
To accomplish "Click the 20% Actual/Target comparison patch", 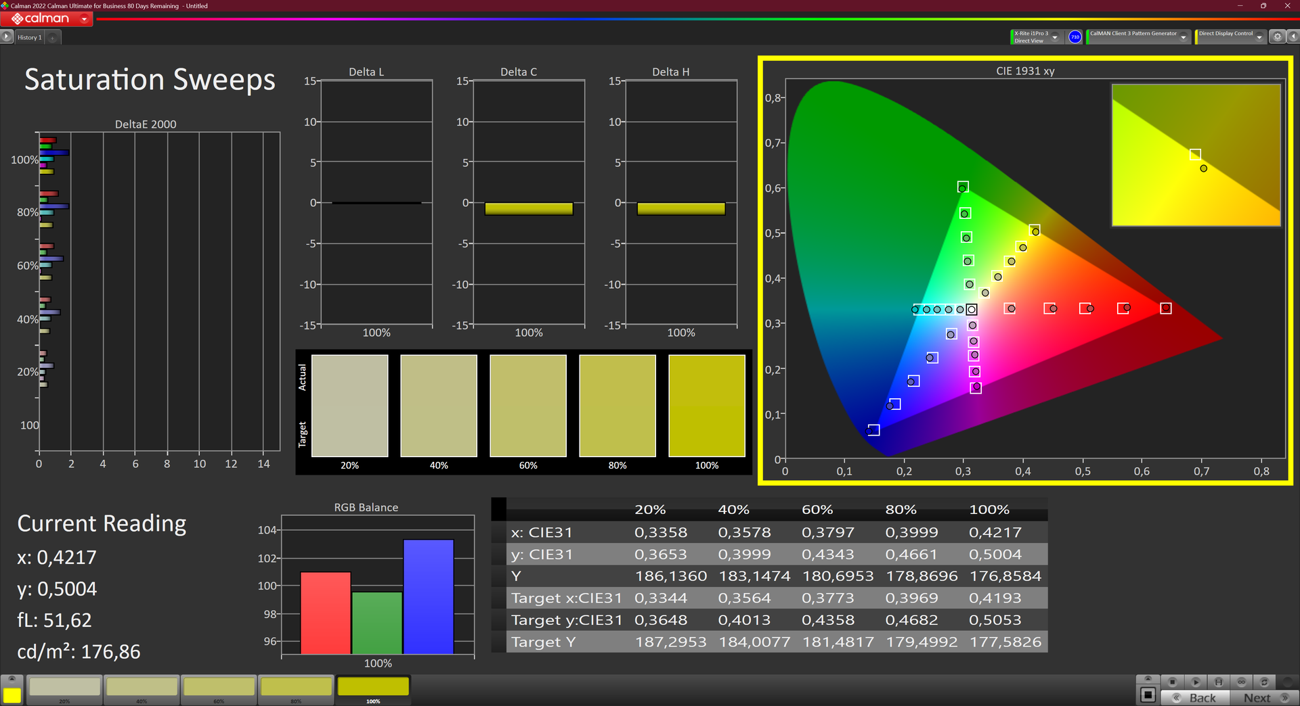I will (349, 406).
